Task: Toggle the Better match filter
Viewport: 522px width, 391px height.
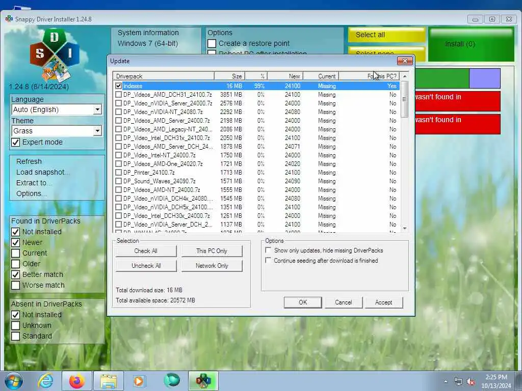Action: coord(16,274)
